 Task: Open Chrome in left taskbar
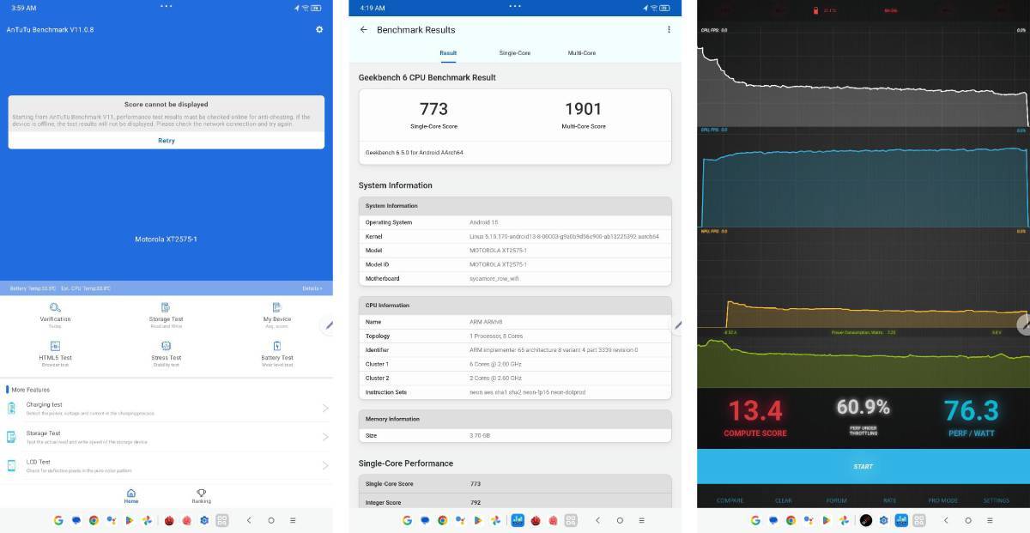pyautogui.click(x=94, y=520)
